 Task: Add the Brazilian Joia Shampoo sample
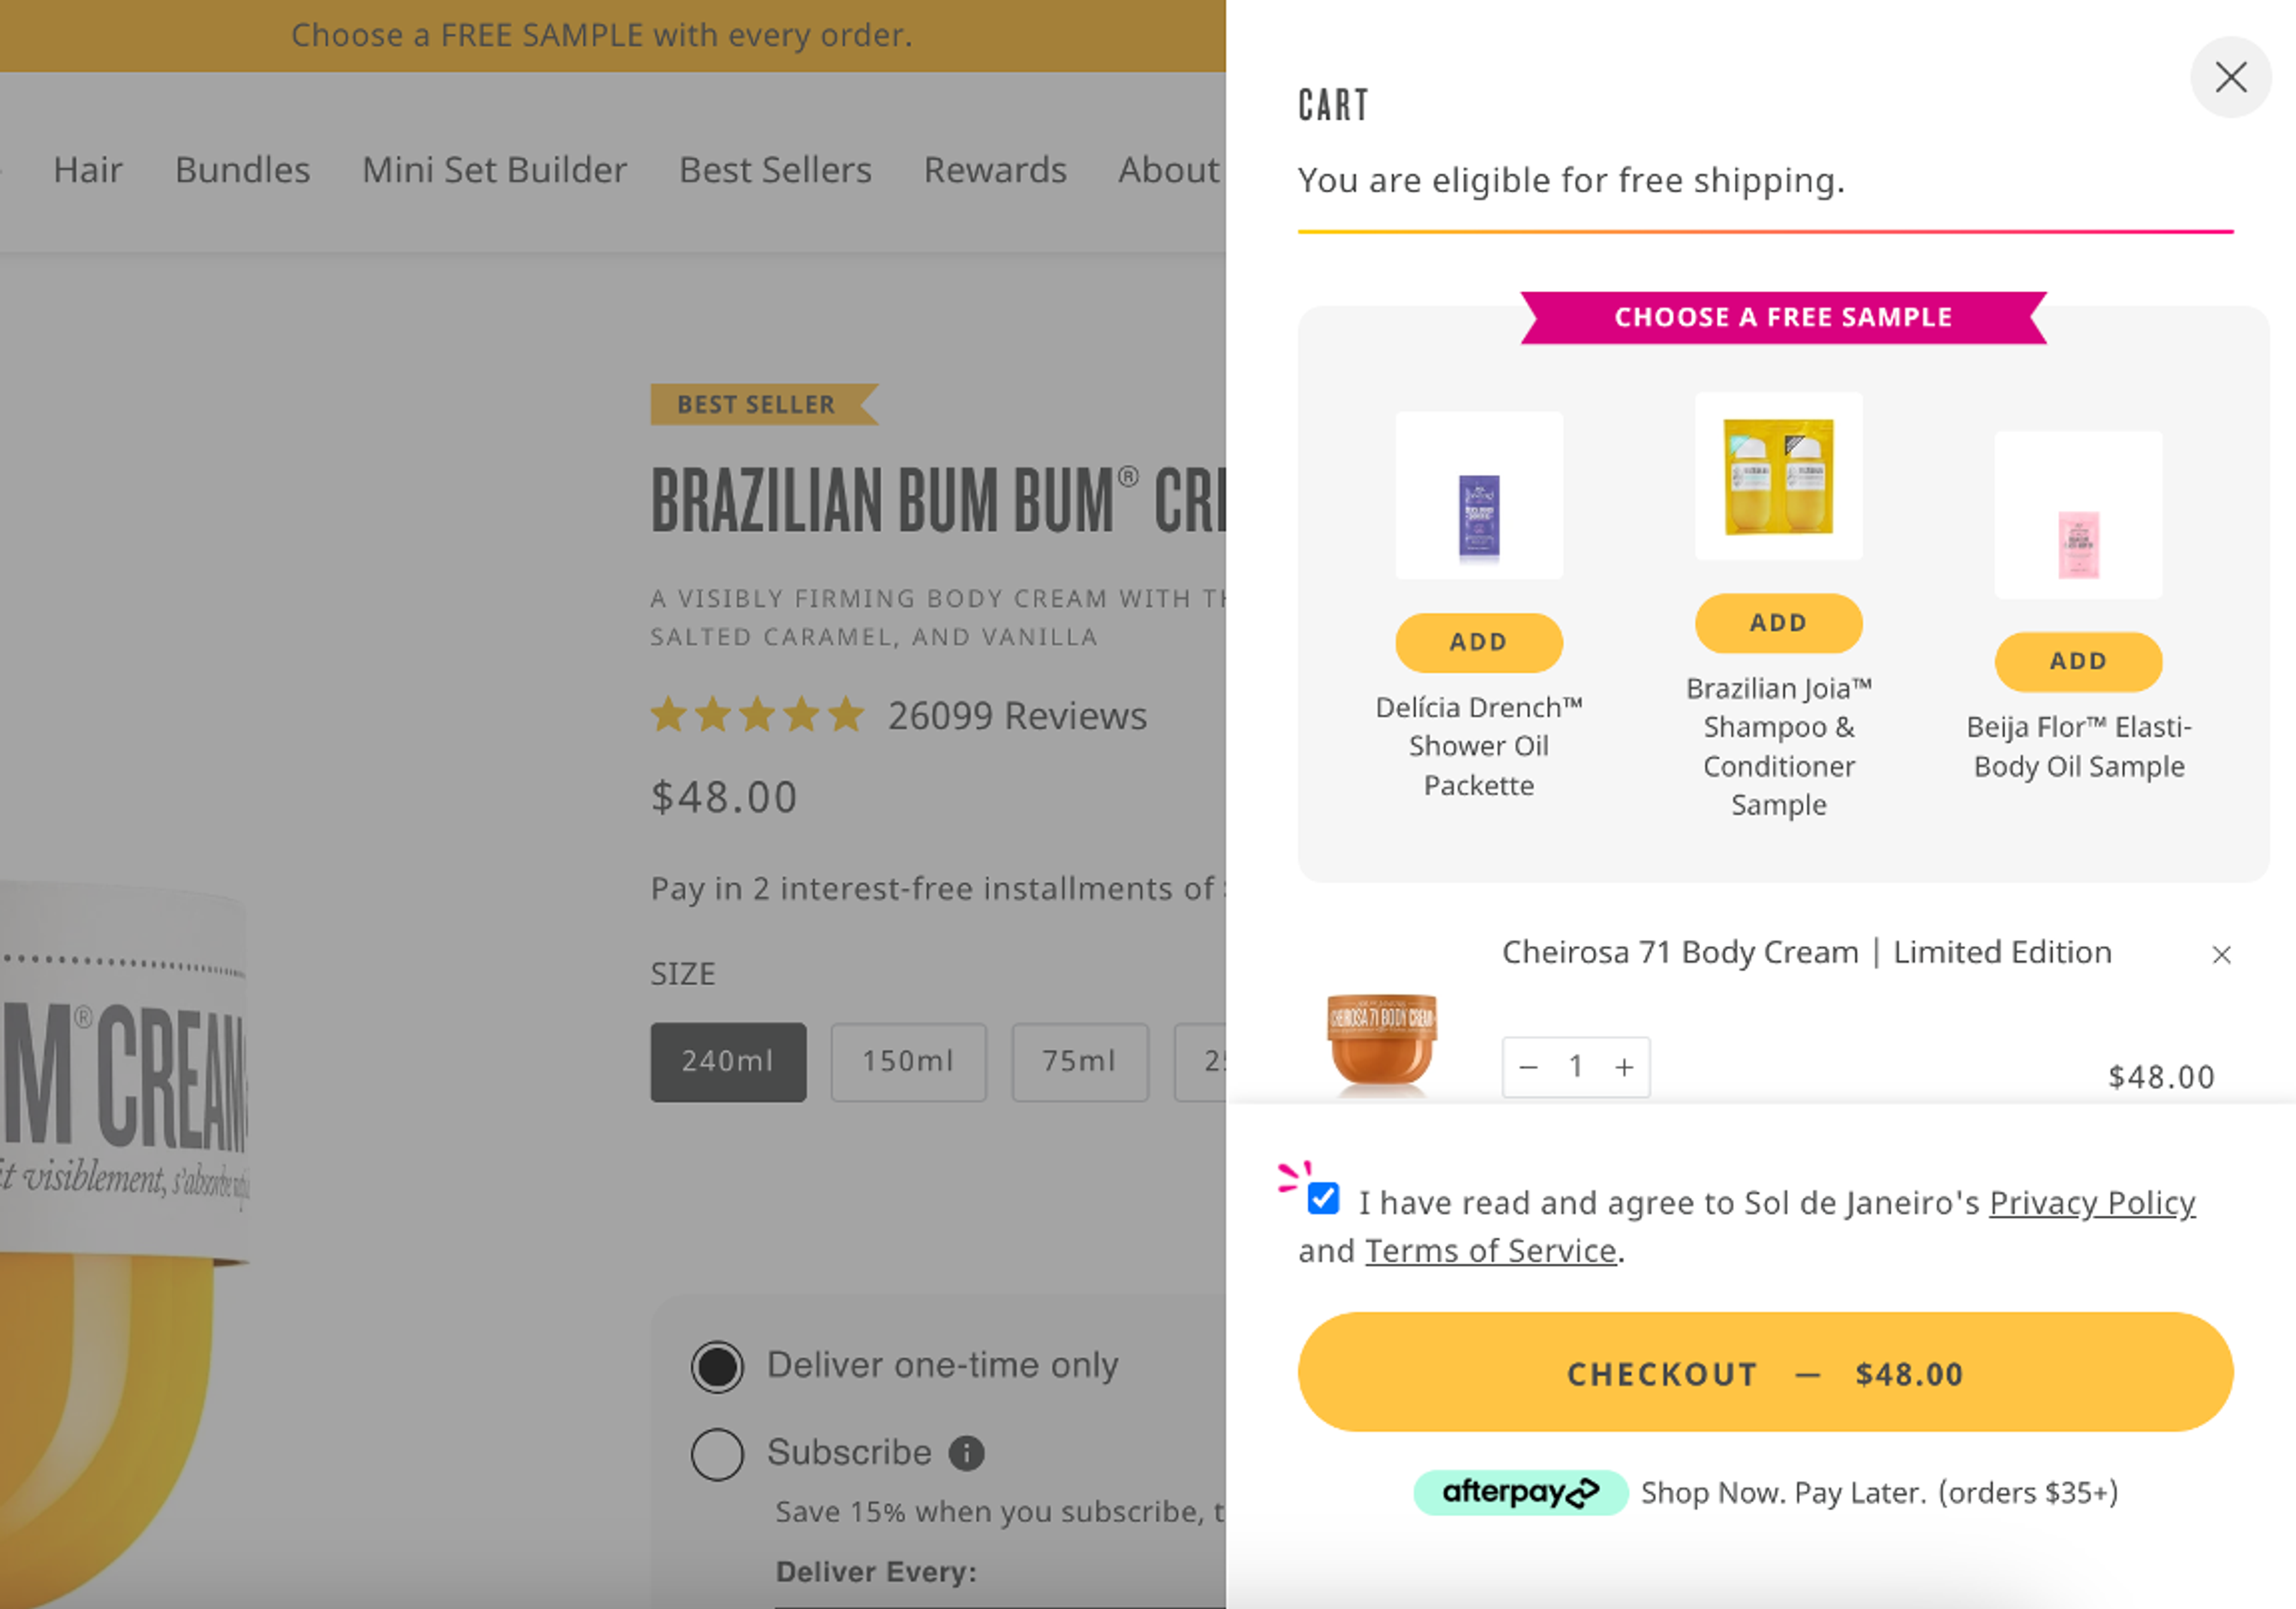tap(1778, 622)
